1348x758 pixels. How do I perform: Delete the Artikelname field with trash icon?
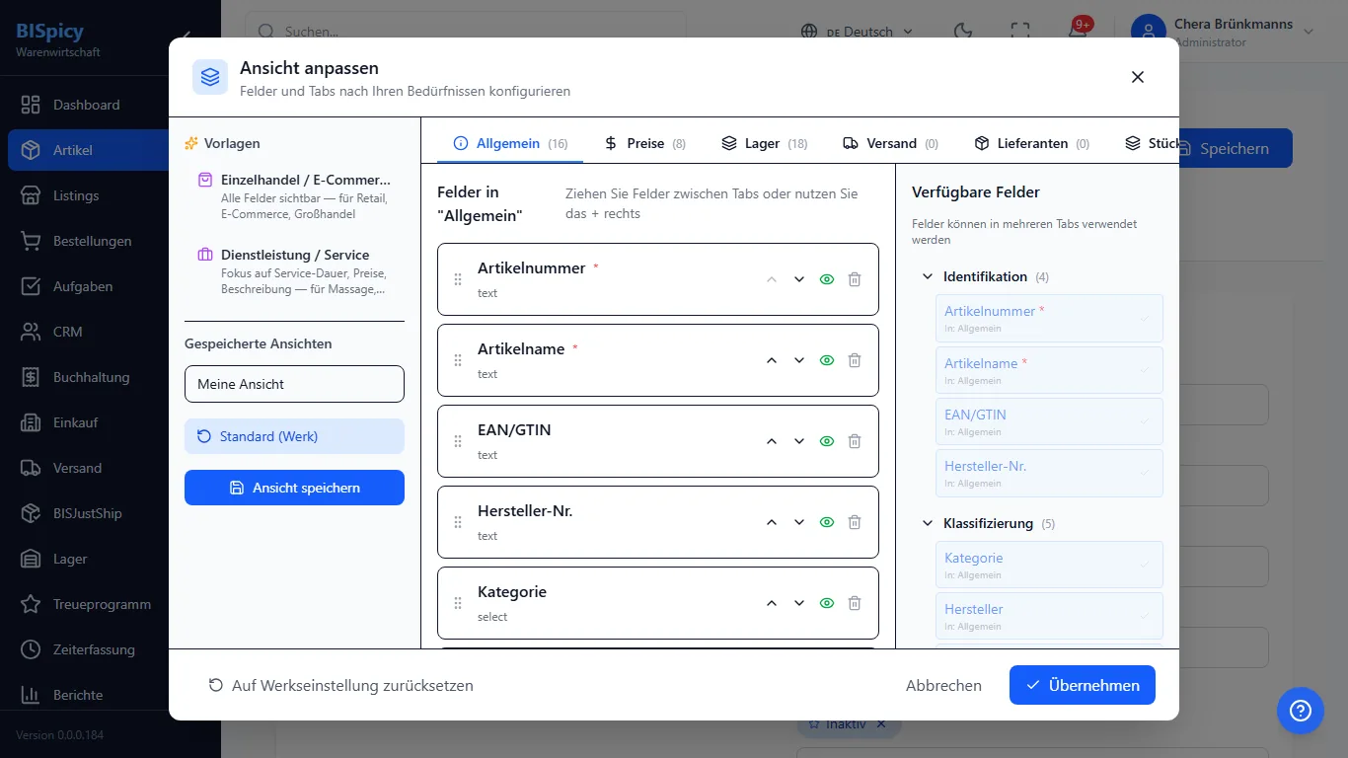coord(855,360)
